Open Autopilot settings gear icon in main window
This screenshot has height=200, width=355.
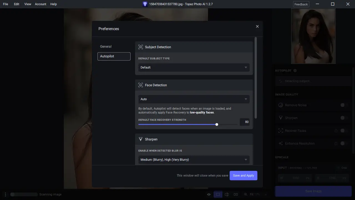pos(295,71)
